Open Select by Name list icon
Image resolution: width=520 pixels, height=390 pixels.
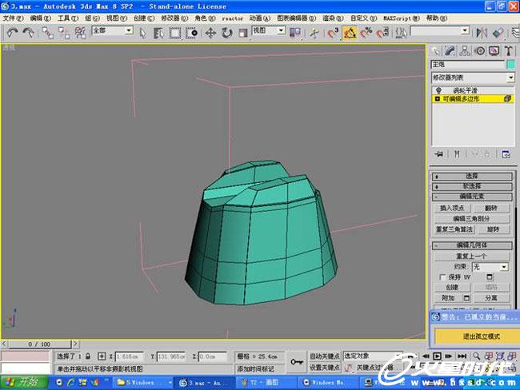tap(158, 33)
